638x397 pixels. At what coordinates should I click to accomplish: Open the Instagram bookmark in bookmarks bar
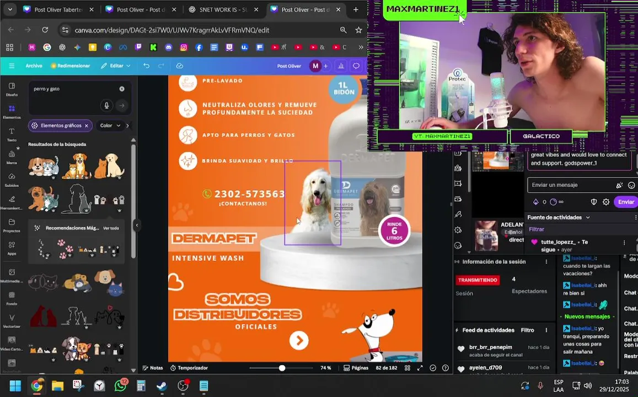pos(184,47)
